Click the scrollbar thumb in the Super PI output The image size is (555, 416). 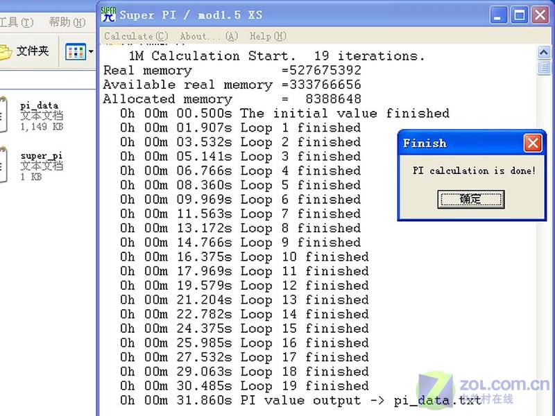click(x=544, y=67)
